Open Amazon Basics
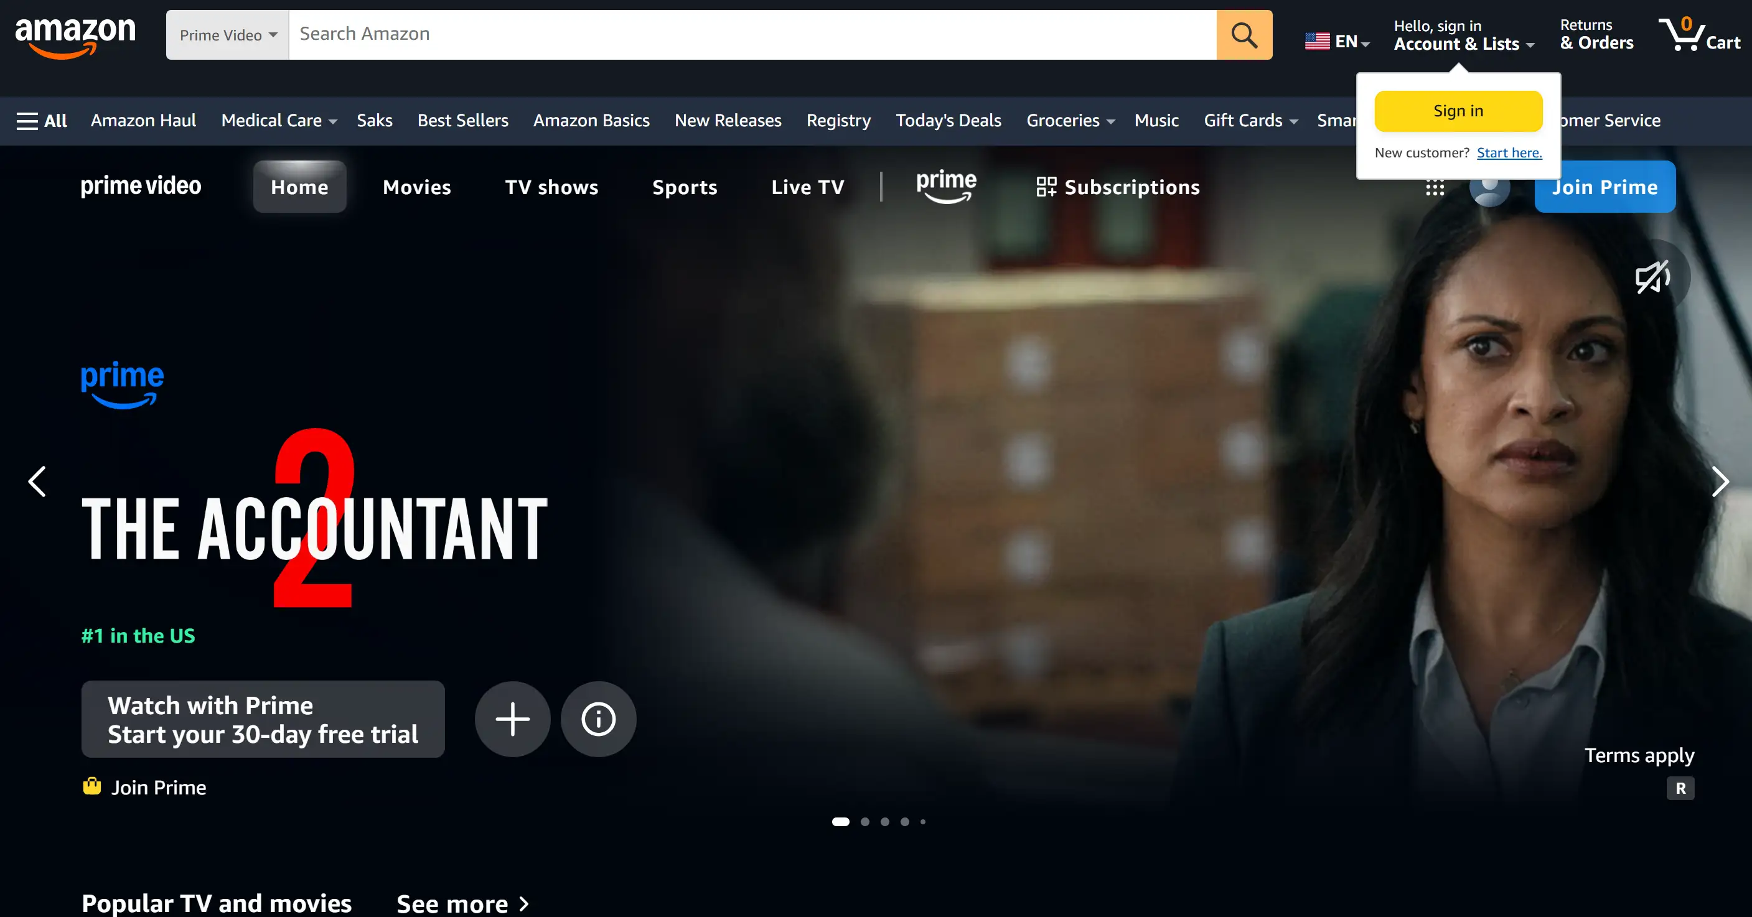1752x917 pixels. 591,121
